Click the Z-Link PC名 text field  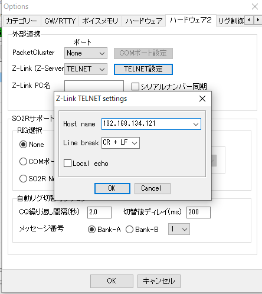(x=94, y=86)
